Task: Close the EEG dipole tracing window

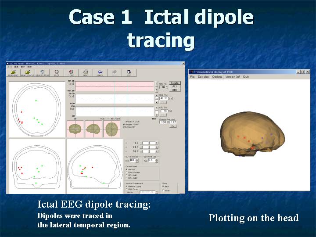Action: (x=183, y=64)
